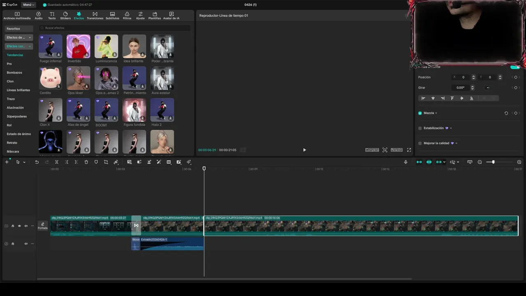The width and height of the screenshot is (526, 296).
Task: Choose the Cerdito effect thumbnail
Action: 51,78
